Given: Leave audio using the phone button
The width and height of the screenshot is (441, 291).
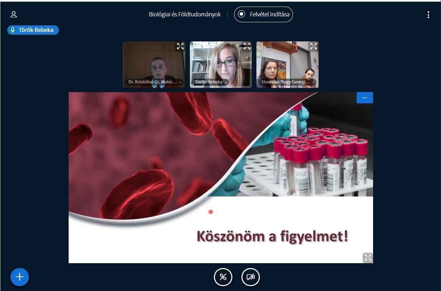Looking at the screenshot, I should (x=223, y=277).
